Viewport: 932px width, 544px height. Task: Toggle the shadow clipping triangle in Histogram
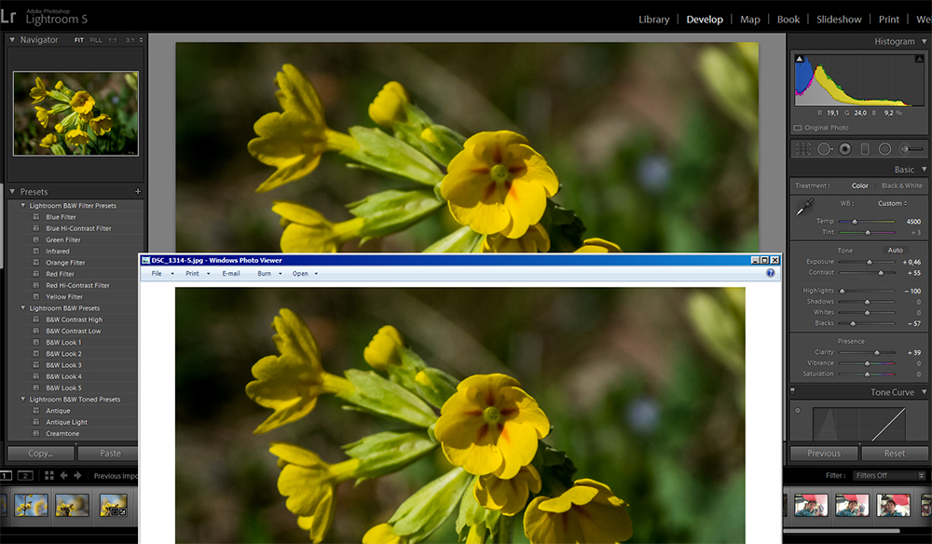pos(800,59)
